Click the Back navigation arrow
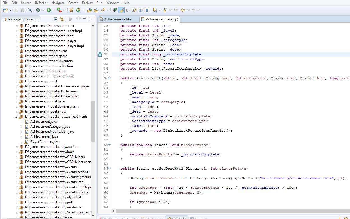Image resolution: width=350 pixels, height=219 pixels. (x=183, y=10)
